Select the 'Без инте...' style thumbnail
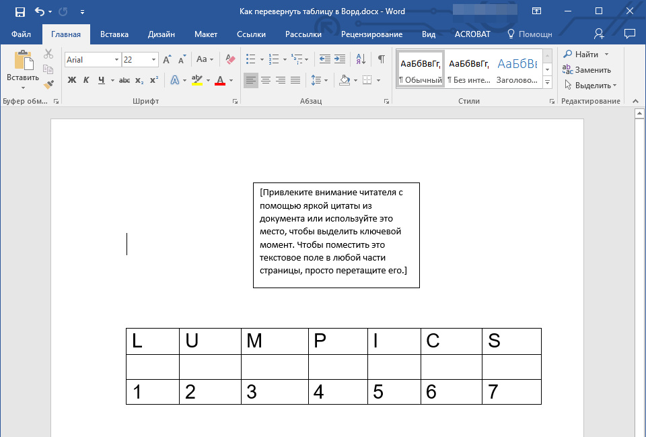The image size is (646, 437). click(468, 70)
